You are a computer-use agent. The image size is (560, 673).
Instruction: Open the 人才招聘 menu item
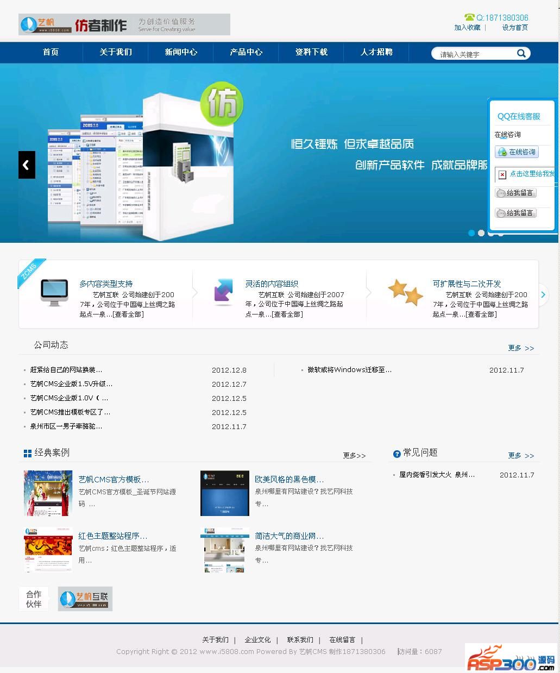coord(376,52)
